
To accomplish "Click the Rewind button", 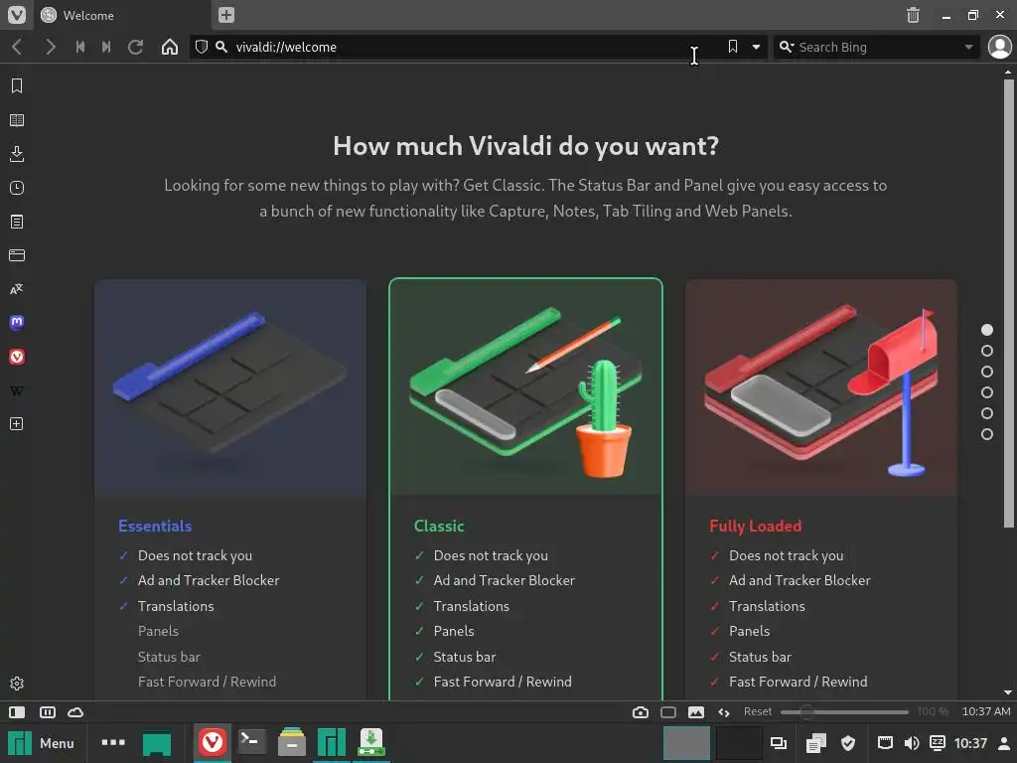I will pos(80,47).
